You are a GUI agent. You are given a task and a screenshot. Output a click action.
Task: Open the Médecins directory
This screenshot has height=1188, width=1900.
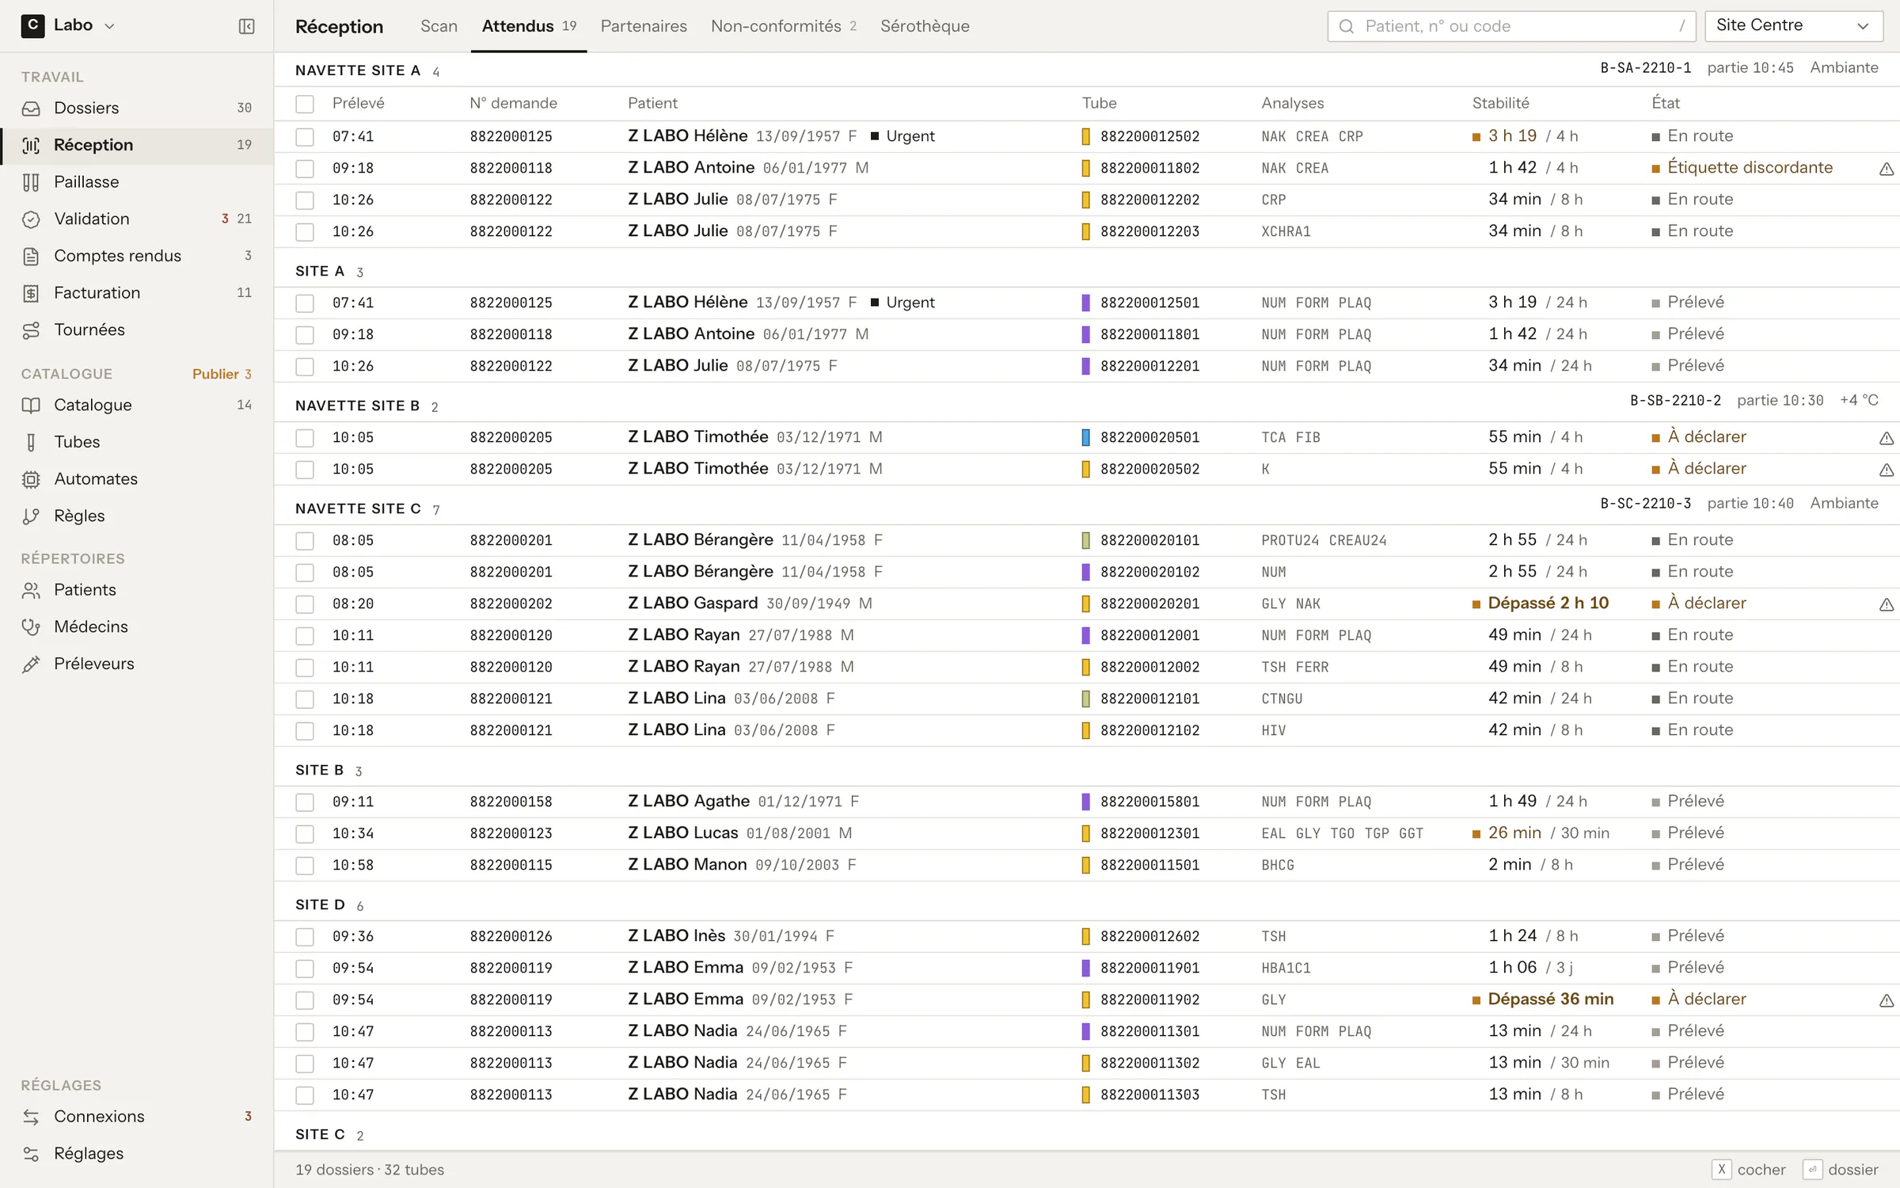[x=137, y=627]
